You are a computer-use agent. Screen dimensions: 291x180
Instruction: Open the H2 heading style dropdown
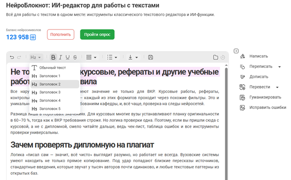pyautogui.click(x=36, y=57)
